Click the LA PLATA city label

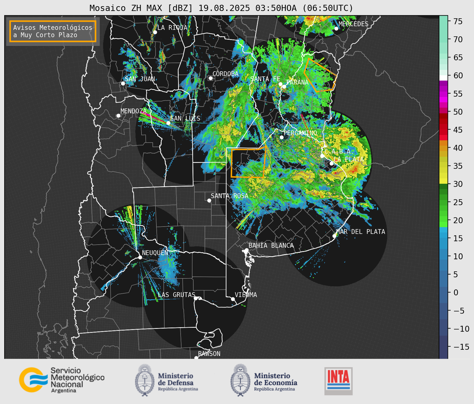click(x=349, y=159)
